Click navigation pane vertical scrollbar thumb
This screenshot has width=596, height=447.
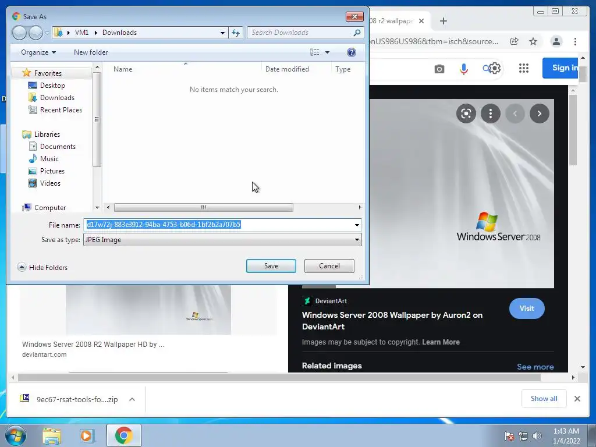[x=97, y=119]
